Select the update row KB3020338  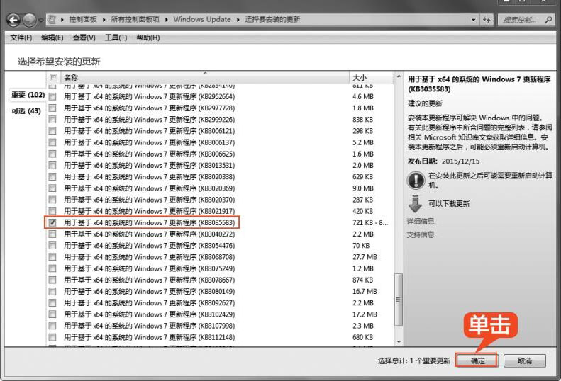[x=220, y=176]
